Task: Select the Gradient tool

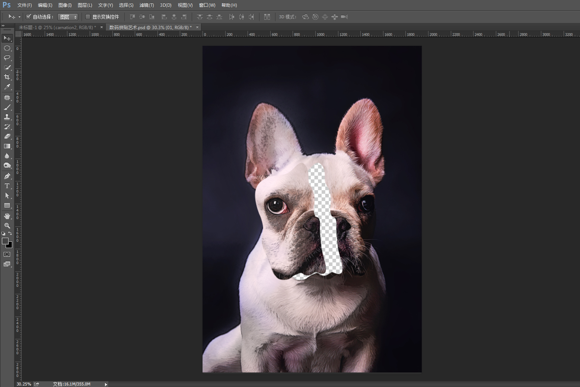Action: [7, 146]
